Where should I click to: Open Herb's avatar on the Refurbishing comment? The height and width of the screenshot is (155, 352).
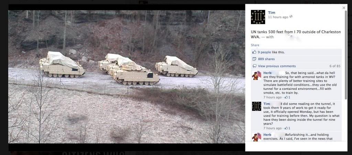[256, 137]
